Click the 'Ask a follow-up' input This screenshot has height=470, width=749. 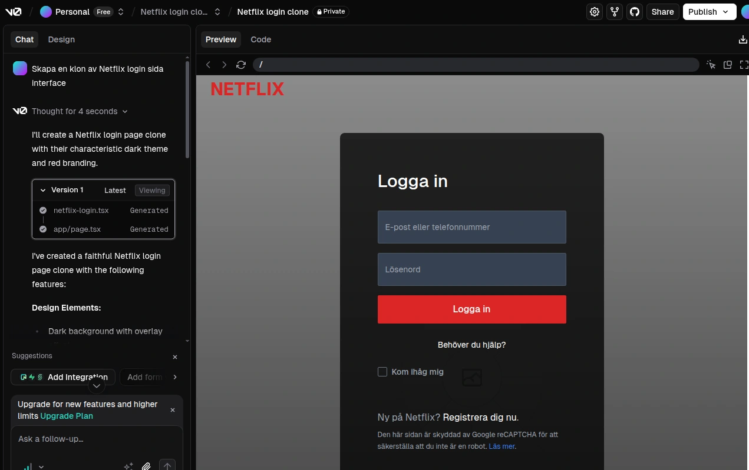97,439
